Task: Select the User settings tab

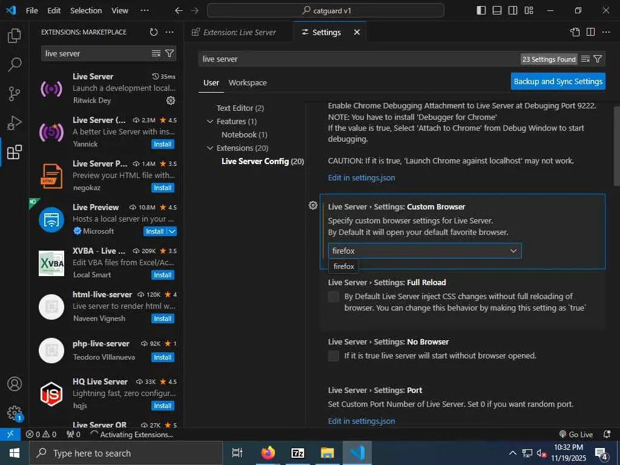Action: coord(211,82)
